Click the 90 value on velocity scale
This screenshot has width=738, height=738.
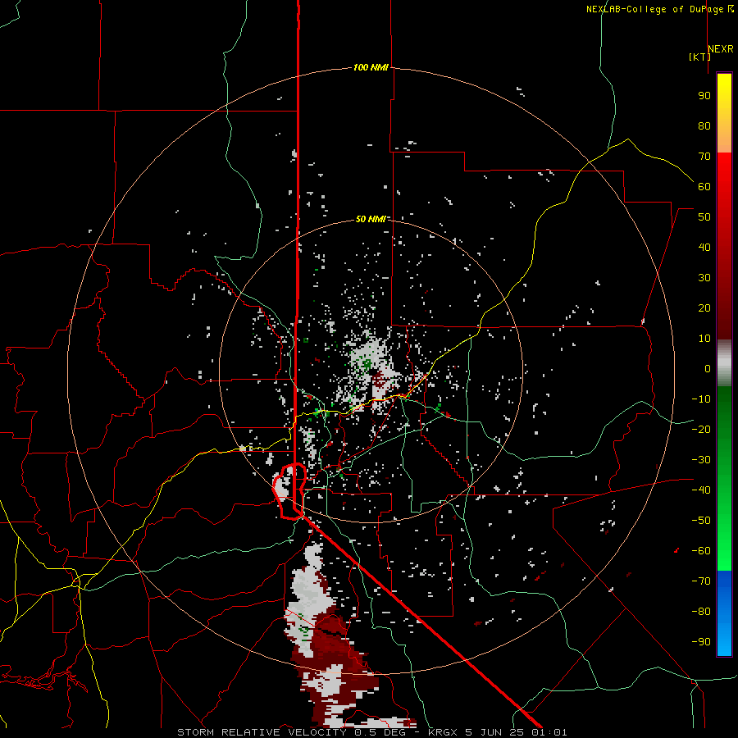pos(704,96)
